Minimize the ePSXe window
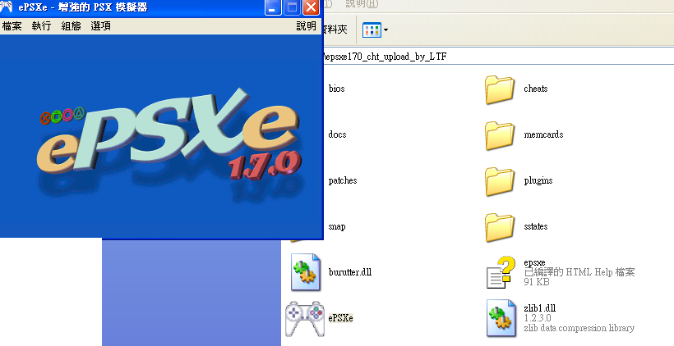Viewport: 674px width, 346px height. tap(273, 7)
